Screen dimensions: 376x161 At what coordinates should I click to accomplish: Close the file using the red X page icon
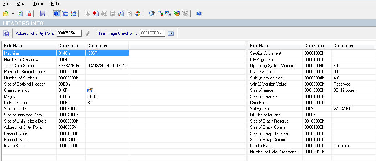(28, 13)
